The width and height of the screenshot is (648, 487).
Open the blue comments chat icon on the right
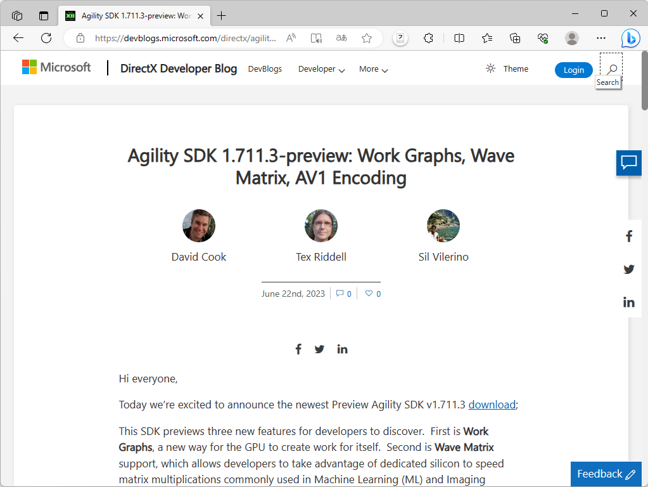click(629, 163)
